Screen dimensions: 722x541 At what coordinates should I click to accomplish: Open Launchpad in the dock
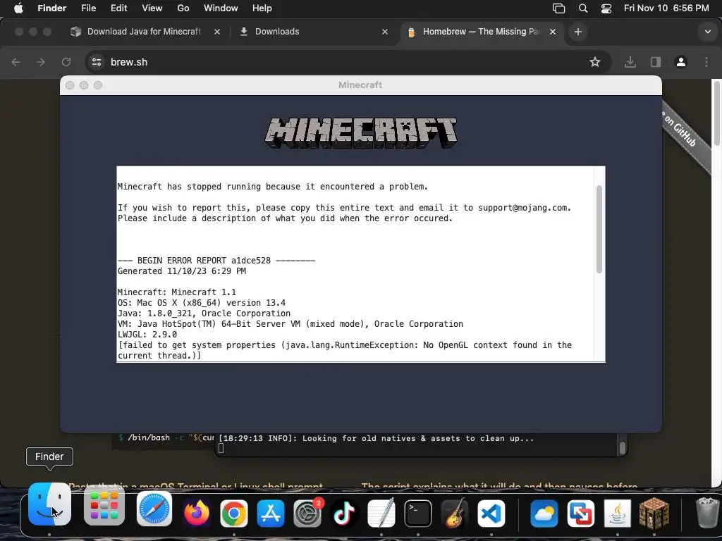pyautogui.click(x=104, y=507)
